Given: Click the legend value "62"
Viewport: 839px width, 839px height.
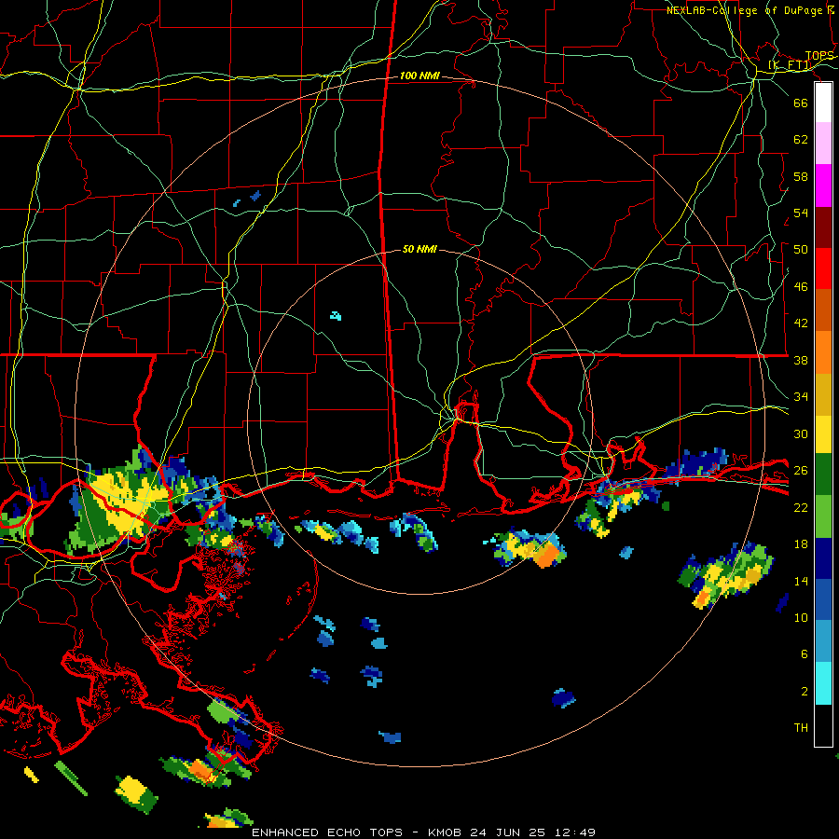Looking at the screenshot, I should pyautogui.click(x=801, y=140).
